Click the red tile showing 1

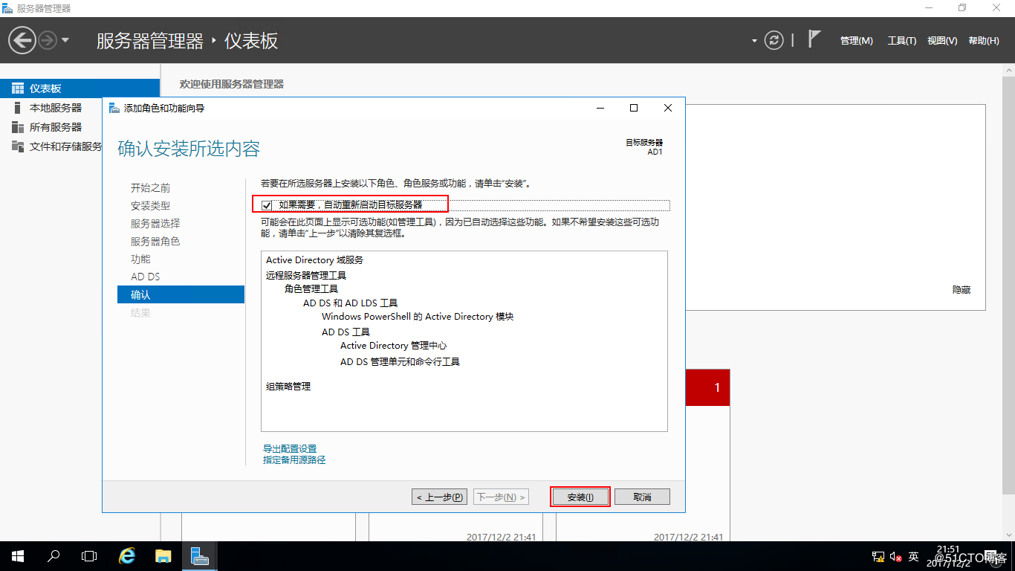(x=707, y=387)
